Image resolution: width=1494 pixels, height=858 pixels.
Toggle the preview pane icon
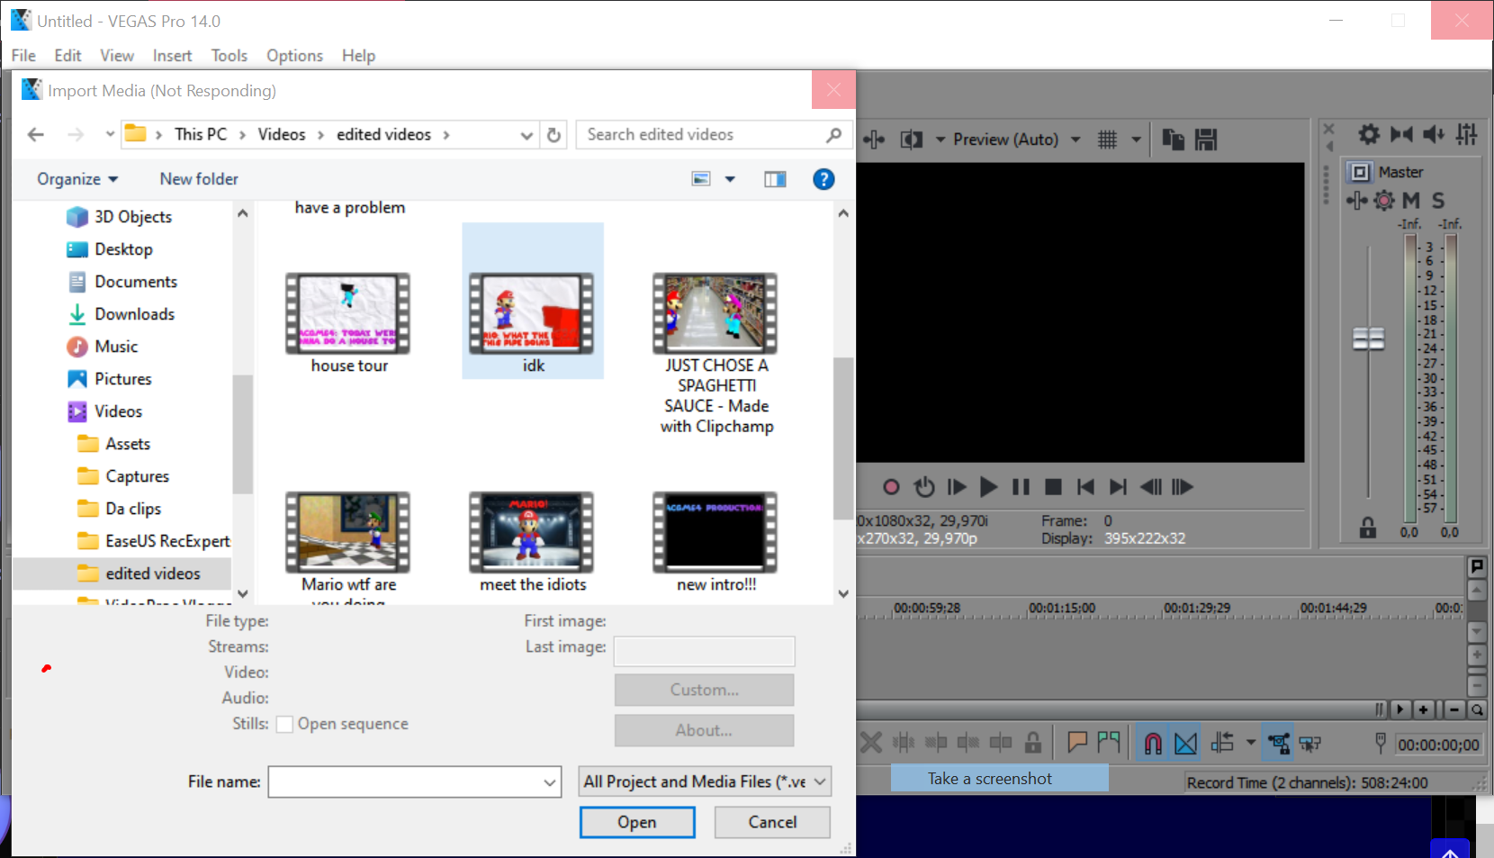tap(775, 179)
